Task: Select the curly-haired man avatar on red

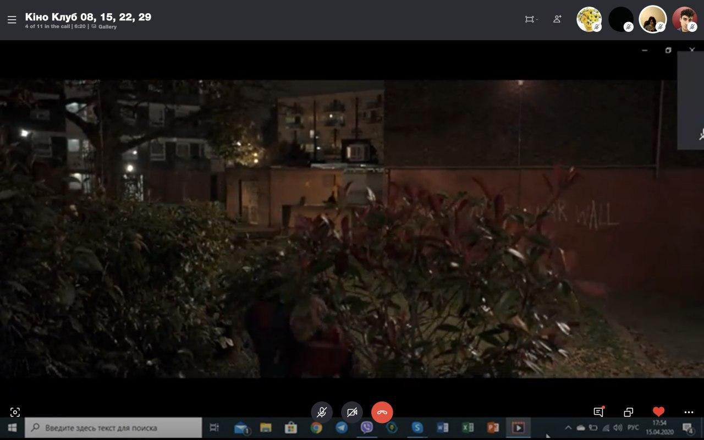Action: click(x=685, y=20)
